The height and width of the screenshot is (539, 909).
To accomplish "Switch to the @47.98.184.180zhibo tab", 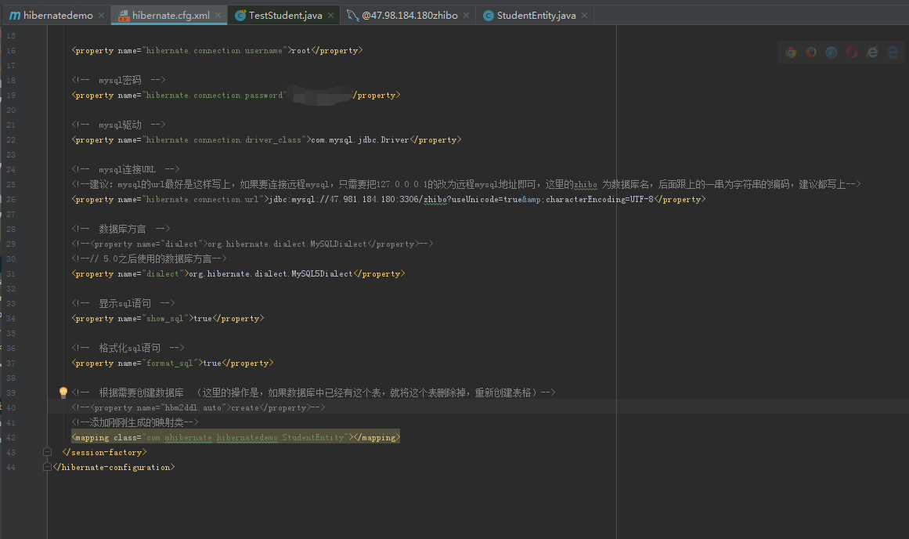I will (409, 16).
